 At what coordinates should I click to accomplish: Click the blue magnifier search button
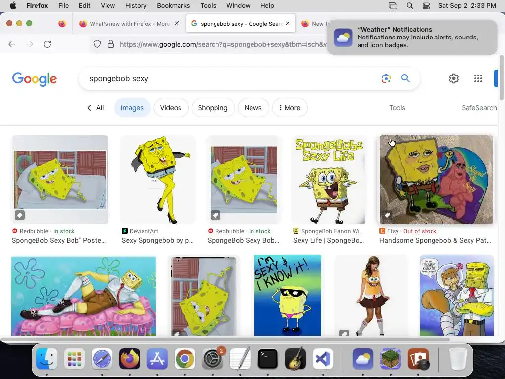[x=405, y=78]
